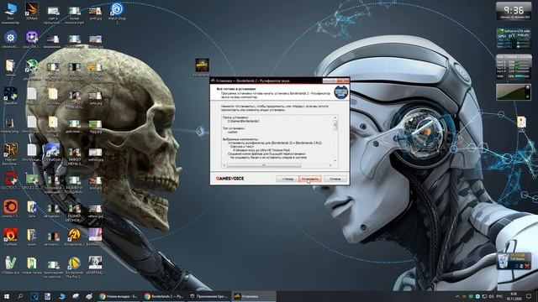Viewport: 538px width, 302px height.
Task: Click the GeForce GTX GPU monitor gadget
Action: (514, 39)
